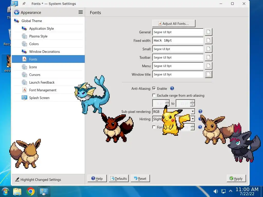The height and width of the screenshot is (197, 263).
Task: Click the pin icon in title bar
Action: point(24,4)
